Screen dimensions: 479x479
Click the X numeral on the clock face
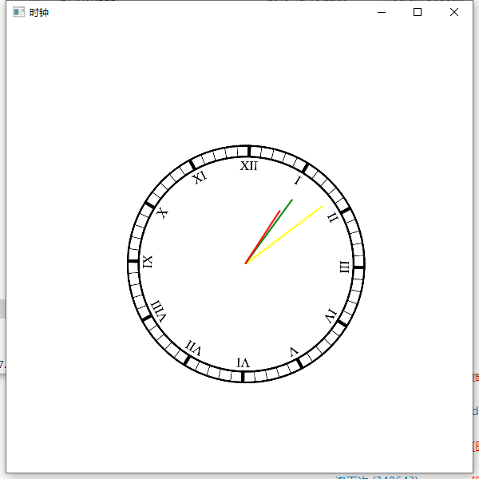pyautogui.click(x=162, y=213)
